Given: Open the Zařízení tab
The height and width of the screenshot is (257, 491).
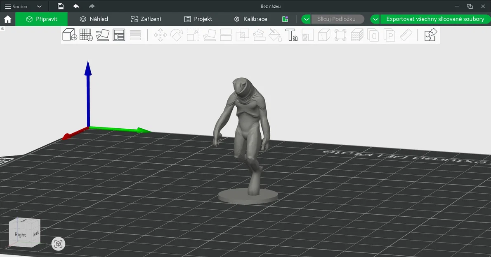Looking at the screenshot, I should [x=146, y=19].
